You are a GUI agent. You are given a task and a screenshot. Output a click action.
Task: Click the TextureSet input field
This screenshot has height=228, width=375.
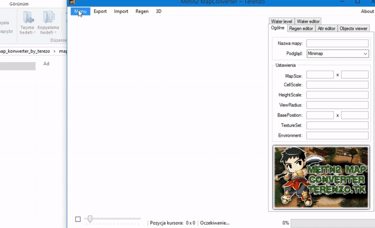pyautogui.click(x=337, y=125)
